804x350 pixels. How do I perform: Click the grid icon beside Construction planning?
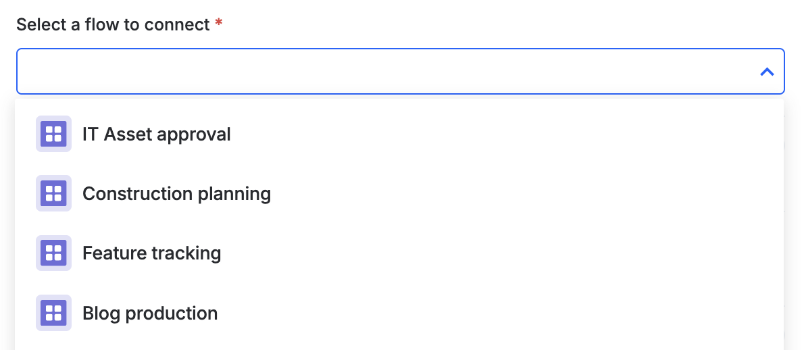(53, 193)
